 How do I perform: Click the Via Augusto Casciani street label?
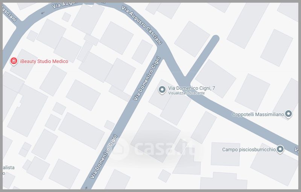click(x=142, y=25)
